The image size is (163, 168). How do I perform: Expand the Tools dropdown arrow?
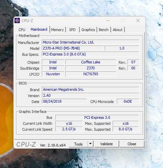91,144
